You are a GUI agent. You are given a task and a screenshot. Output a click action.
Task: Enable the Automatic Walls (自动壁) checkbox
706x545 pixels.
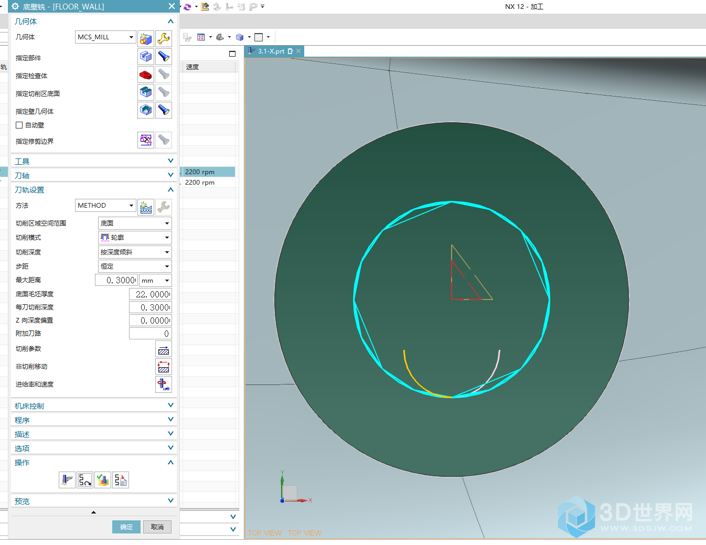click(x=19, y=125)
